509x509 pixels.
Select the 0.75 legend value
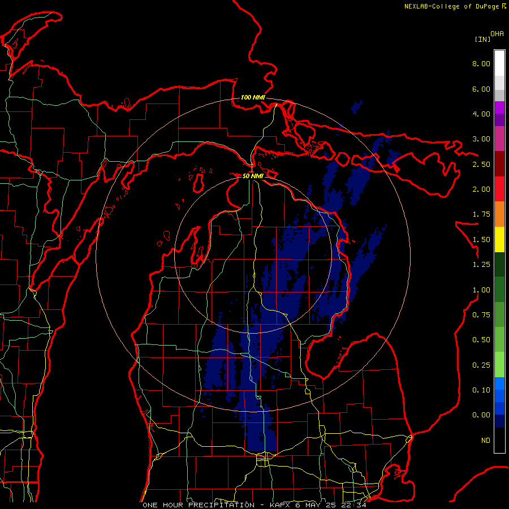[x=481, y=315]
